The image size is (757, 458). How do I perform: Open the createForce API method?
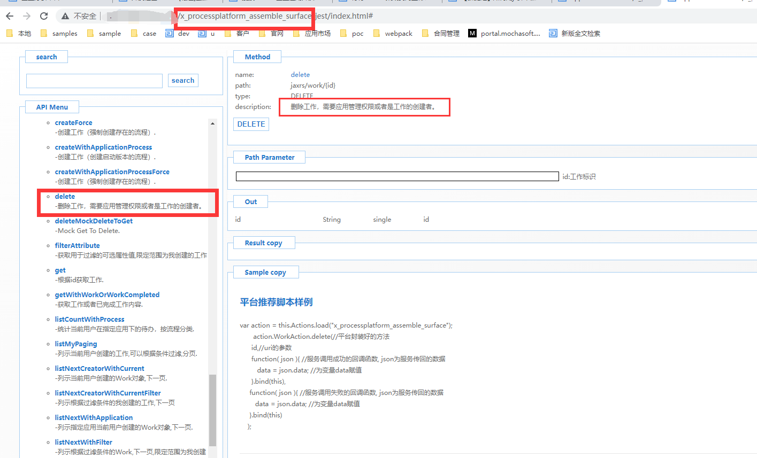(x=73, y=122)
